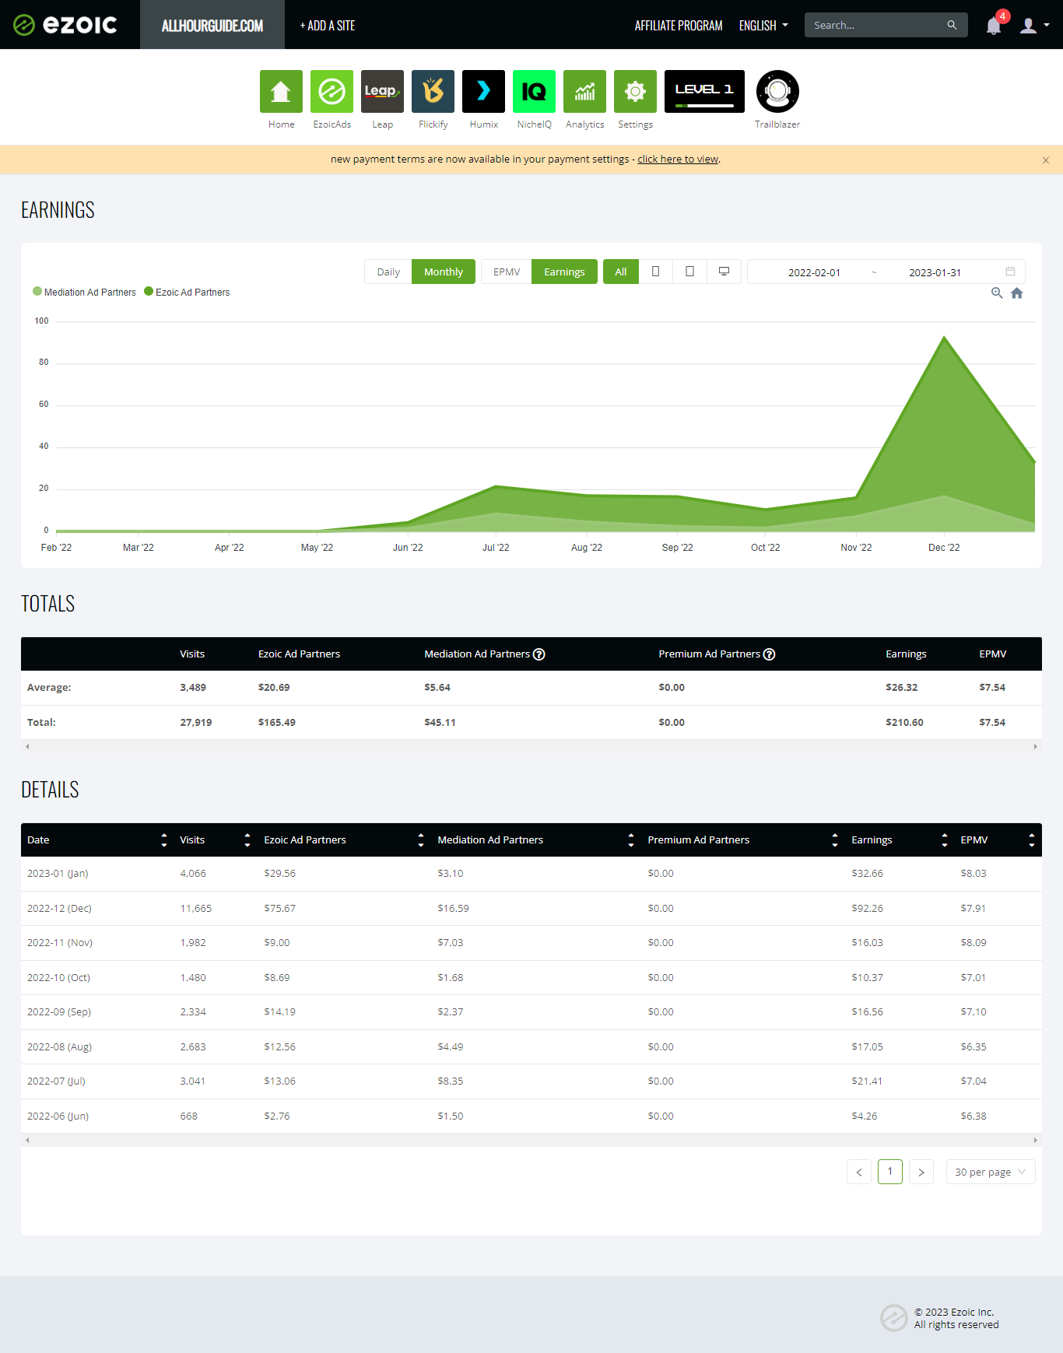Image resolution: width=1063 pixels, height=1353 pixels.
Task: Open the English language dropdown
Action: (763, 26)
